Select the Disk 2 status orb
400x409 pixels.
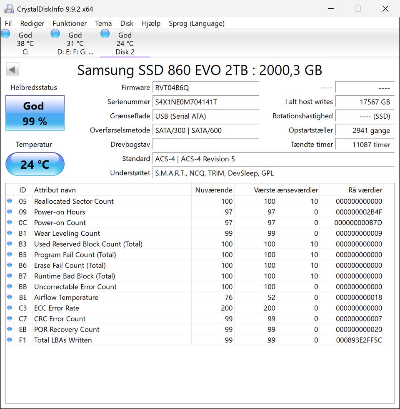(105, 34)
